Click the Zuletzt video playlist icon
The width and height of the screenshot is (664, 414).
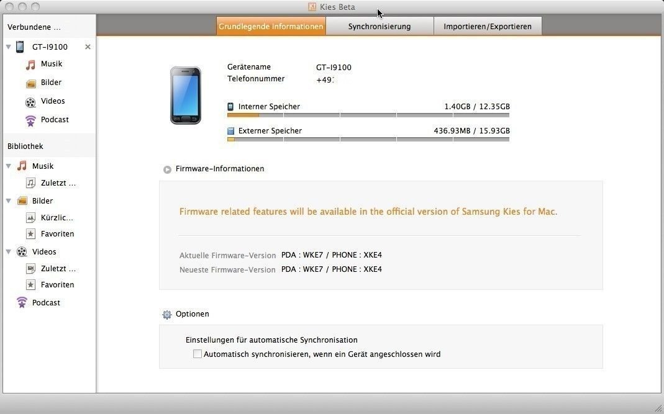coord(30,268)
